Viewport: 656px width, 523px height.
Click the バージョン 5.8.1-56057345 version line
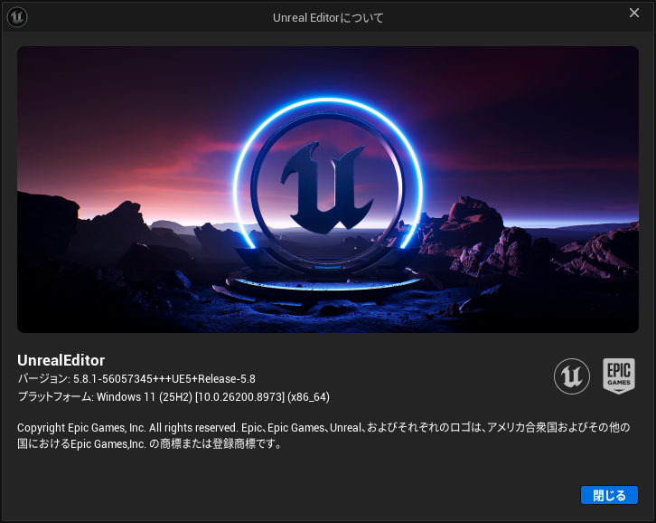136,379
